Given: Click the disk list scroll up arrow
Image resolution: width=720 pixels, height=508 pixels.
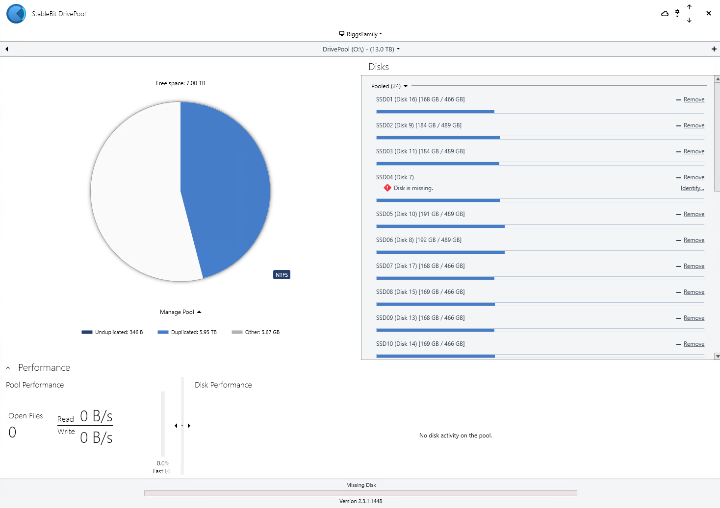Looking at the screenshot, I should pos(717,79).
